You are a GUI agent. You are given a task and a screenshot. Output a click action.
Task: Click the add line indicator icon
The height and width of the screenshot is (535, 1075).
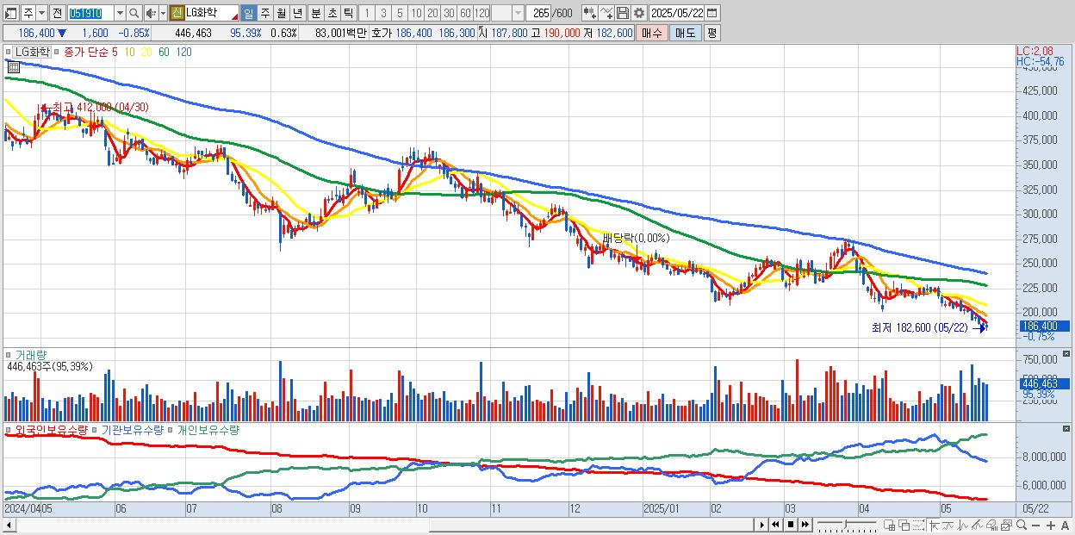606,13
